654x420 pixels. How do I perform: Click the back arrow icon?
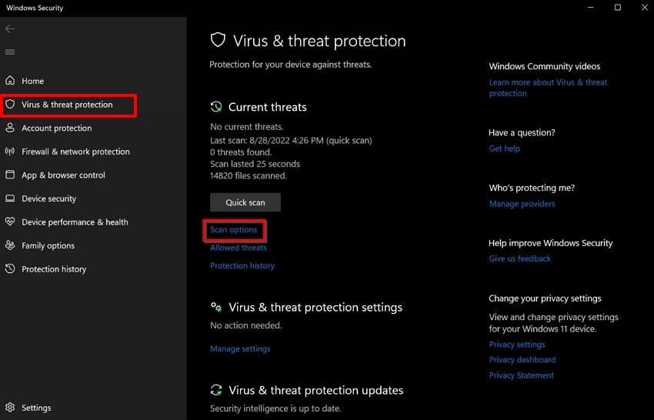[10, 29]
